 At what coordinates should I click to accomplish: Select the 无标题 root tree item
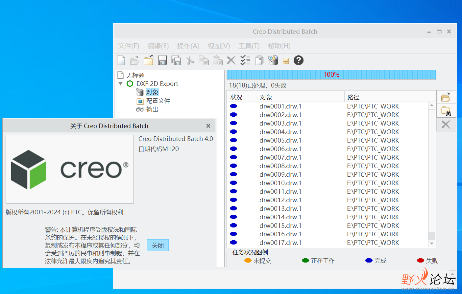[135, 75]
